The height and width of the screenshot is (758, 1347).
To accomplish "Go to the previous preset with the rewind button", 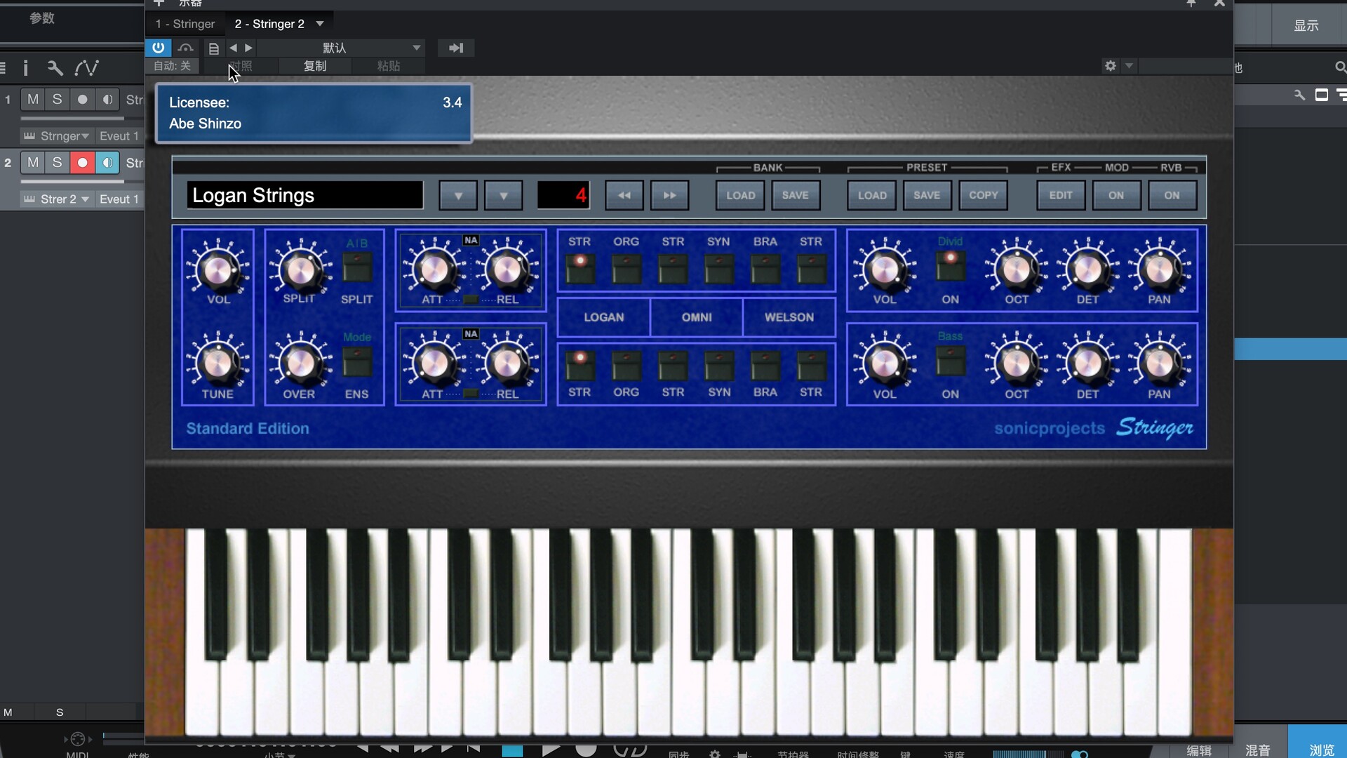I will pyautogui.click(x=624, y=196).
